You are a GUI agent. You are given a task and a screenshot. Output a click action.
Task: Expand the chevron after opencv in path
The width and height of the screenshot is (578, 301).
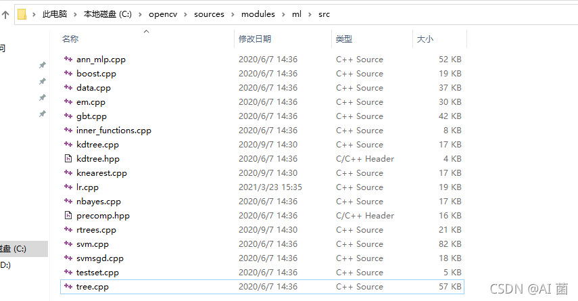185,14
